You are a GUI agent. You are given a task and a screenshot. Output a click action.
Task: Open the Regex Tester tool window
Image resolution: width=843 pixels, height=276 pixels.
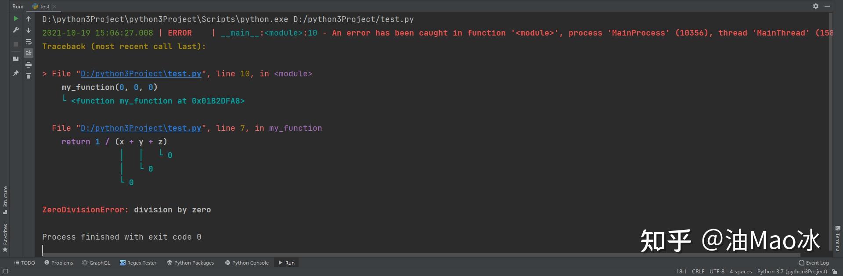pyautogui.click(x=138, y=263)
